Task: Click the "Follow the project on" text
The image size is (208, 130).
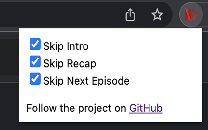Action: pyautogui.click(x=76, y=109)
